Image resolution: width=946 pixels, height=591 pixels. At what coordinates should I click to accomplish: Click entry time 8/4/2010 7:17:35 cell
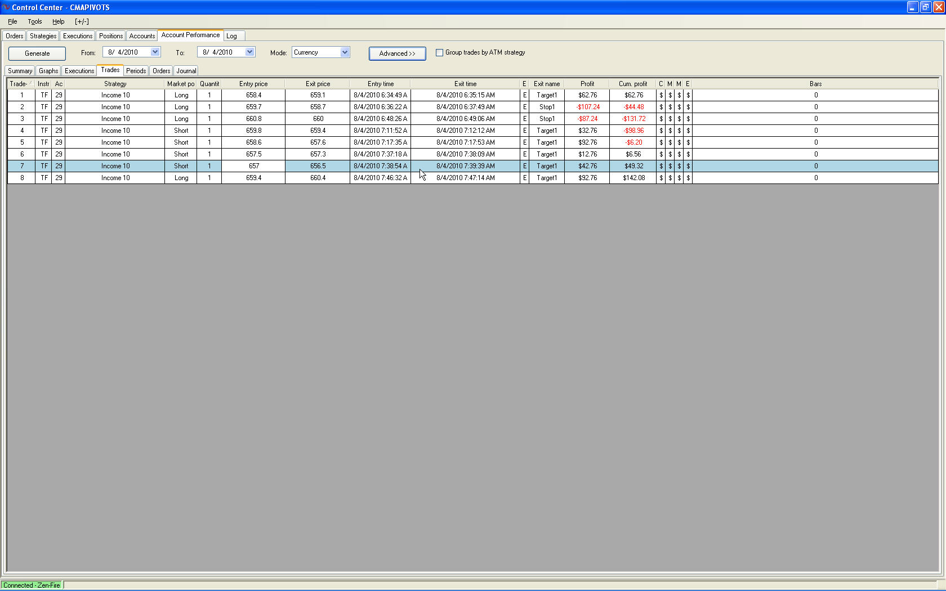pyautogui.click(x=381, y=142)
